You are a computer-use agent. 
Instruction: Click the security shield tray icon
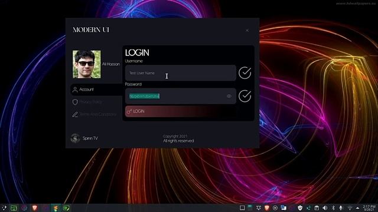[300, 208]
